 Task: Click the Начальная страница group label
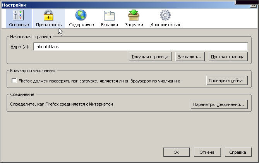point(31,37)
